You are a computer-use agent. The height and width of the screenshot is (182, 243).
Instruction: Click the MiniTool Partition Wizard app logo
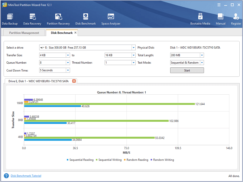5,5
